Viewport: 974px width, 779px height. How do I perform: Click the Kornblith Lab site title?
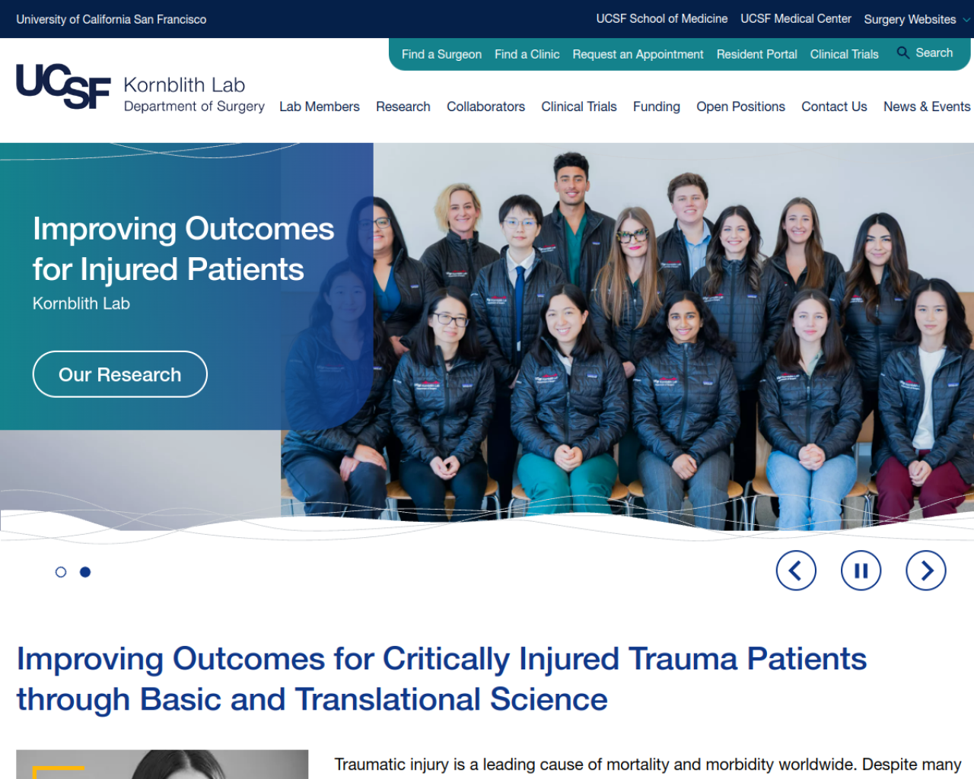[184, 85]
